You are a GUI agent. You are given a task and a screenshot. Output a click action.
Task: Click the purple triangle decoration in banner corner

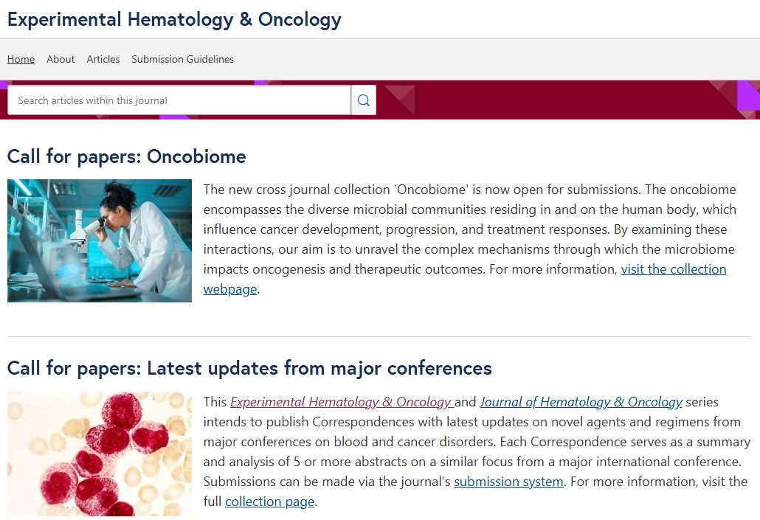749,95
